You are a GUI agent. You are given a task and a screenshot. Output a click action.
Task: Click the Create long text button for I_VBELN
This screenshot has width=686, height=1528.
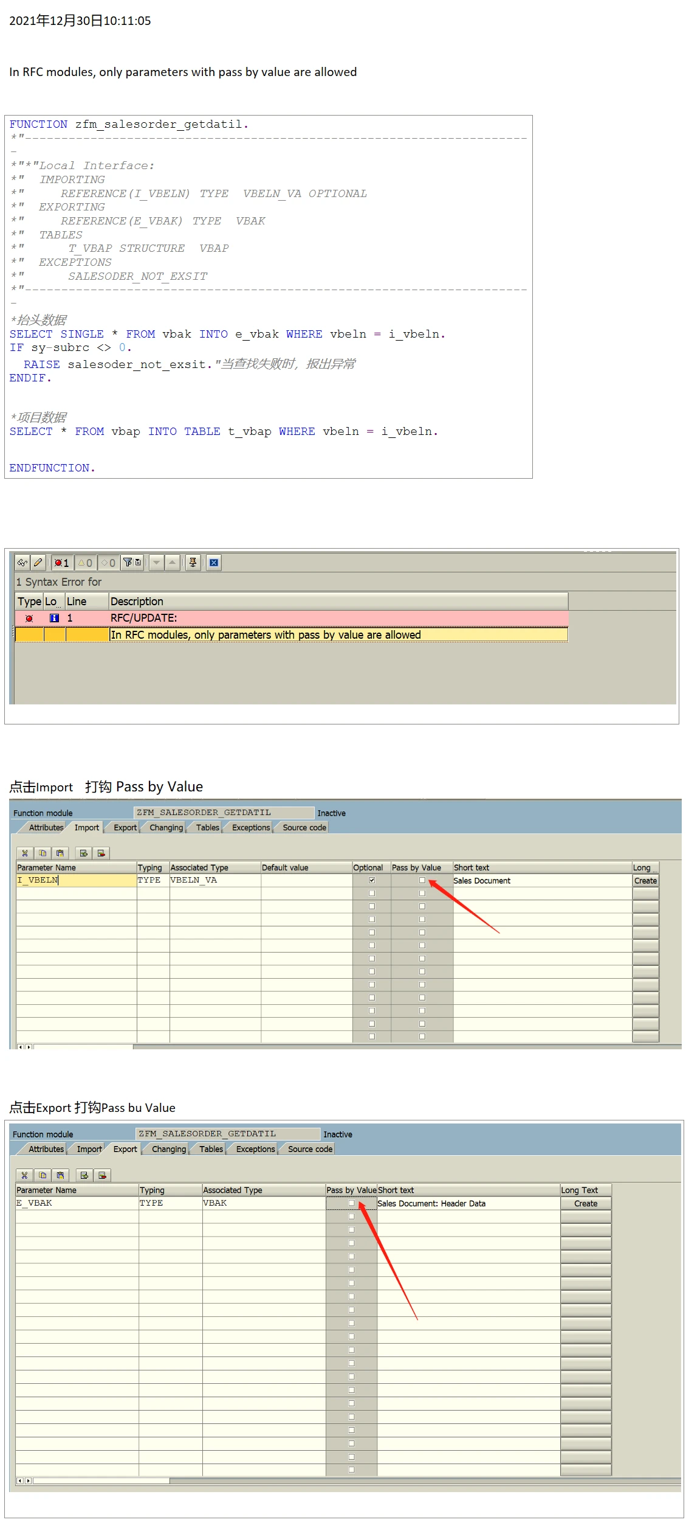point(645,881)
